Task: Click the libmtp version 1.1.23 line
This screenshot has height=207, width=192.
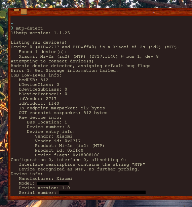Action: (x=40, y=33)
